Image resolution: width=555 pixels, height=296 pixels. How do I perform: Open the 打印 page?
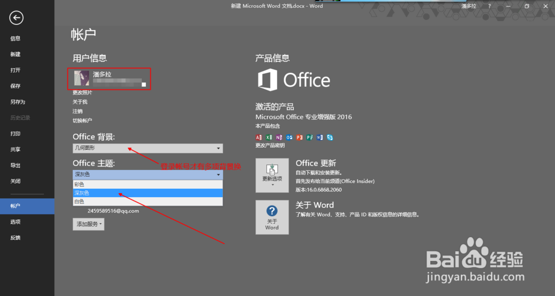(15, 133)
